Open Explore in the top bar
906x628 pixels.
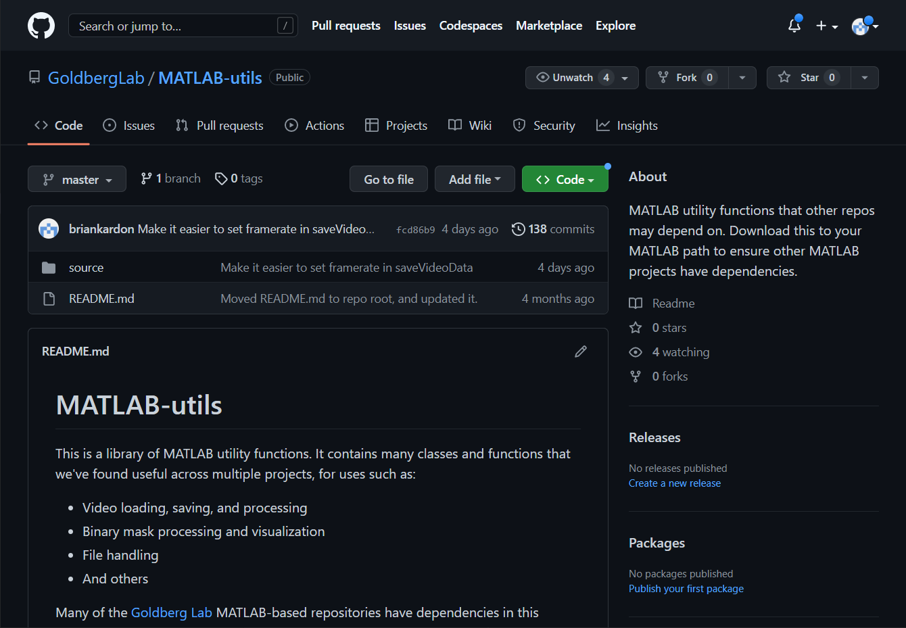(615, 26)
